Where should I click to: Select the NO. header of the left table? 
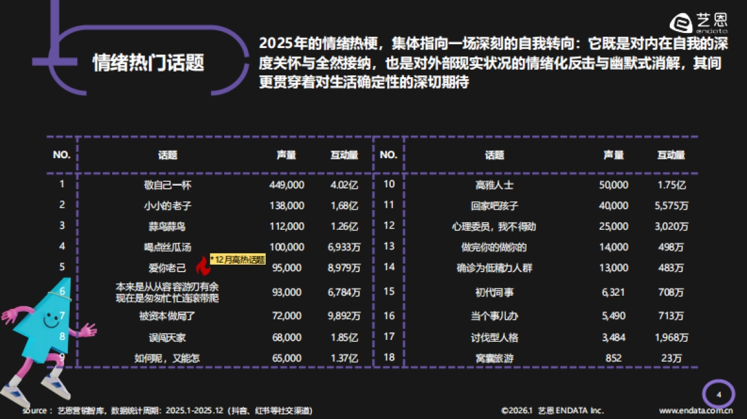(x=60, y=156)
